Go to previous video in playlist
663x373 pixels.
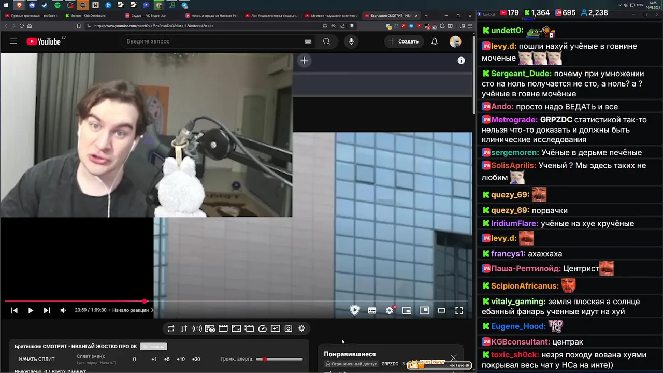click(15, 310)
